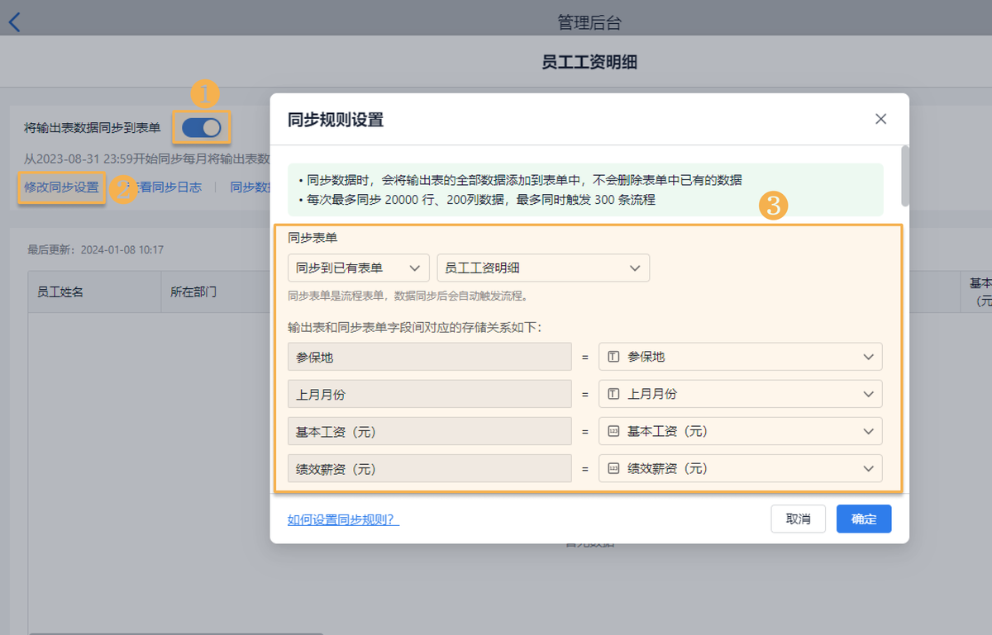This screenshot has width=992, height=635.
Task: Click number field icon beside 基本工资（元）
Action: (613, 431)
